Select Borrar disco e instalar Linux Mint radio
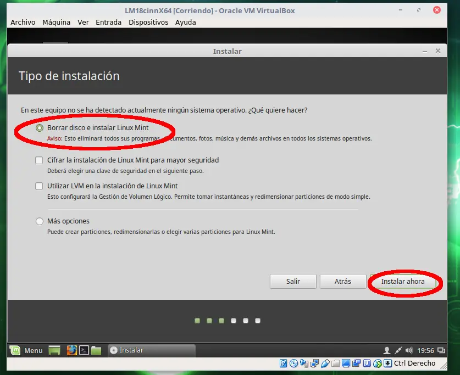Viewport: 460px width, 375px height. pos(40,128)
